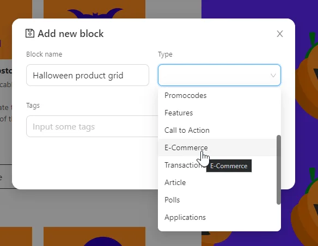
Task: Pick the Polls type option
Action: tap(219, 200)
